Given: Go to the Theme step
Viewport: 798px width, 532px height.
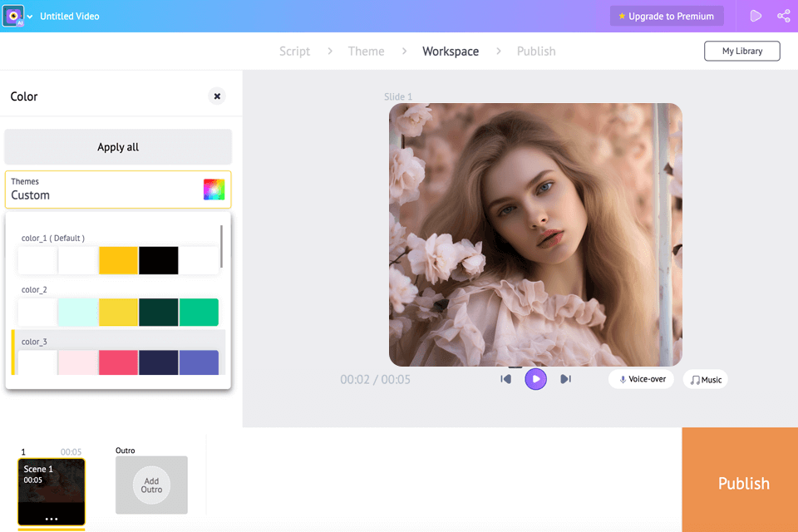Looking at the screenshot, I should pos(366,51).
